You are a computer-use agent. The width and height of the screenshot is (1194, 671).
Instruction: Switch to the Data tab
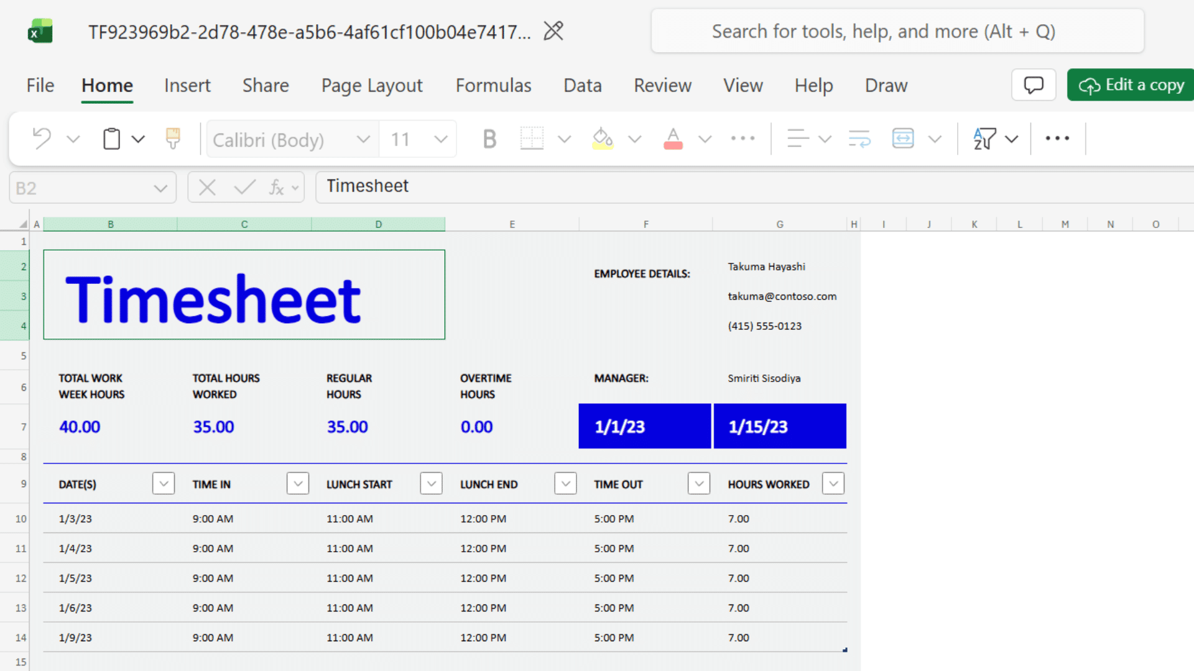tap(583, 85)
